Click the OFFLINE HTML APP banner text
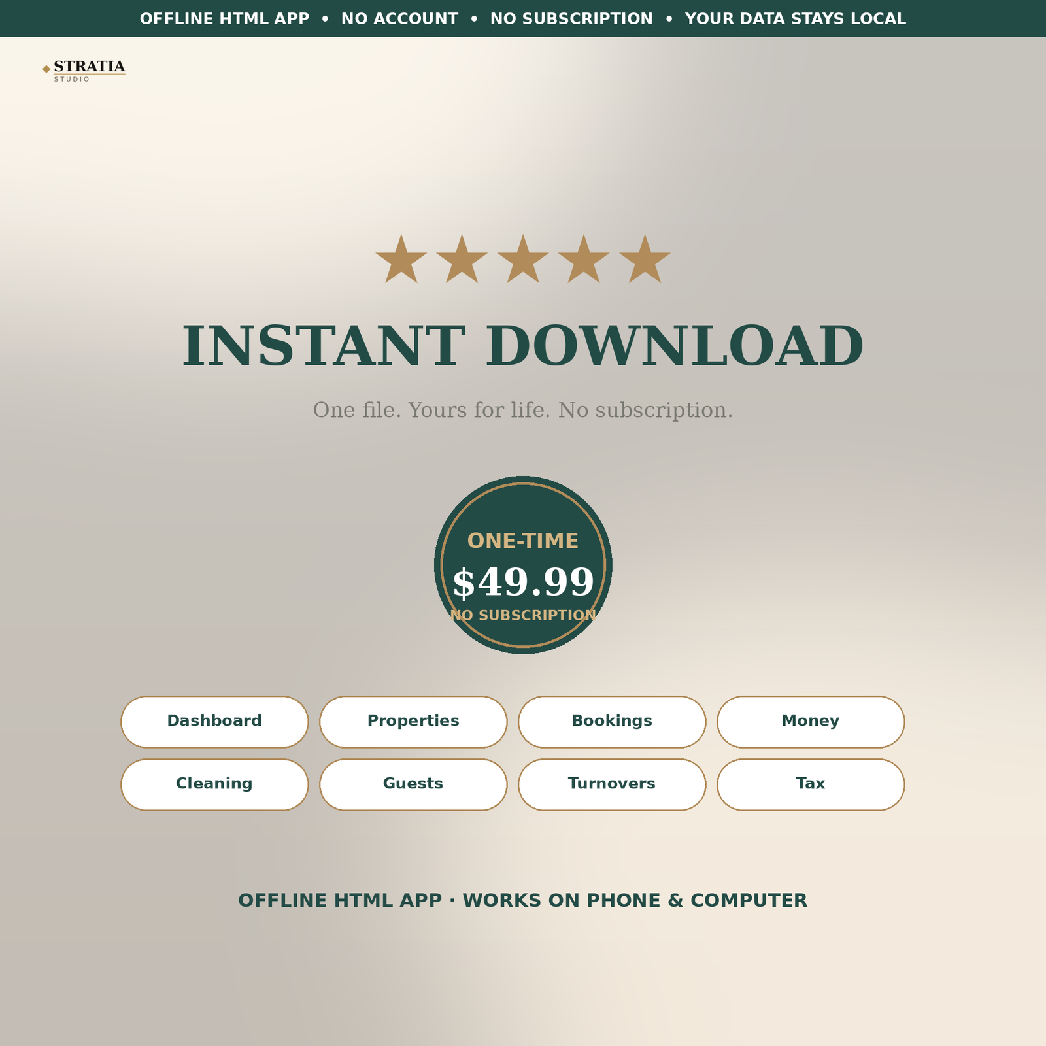The height and width of the screenshot is (1046, 1046). point(224,19)
